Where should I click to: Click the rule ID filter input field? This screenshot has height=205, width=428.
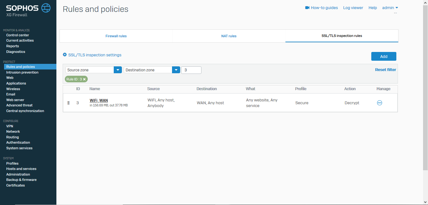(x=191, y=70)
